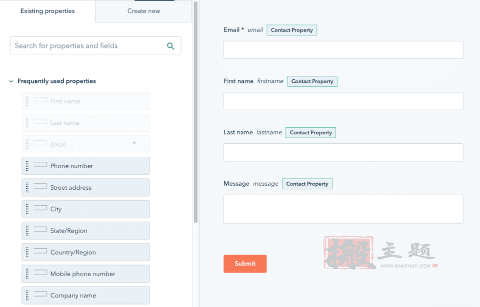
Task: Grab the drag handle for Mobile phone number
Action: tap(27, 274)
